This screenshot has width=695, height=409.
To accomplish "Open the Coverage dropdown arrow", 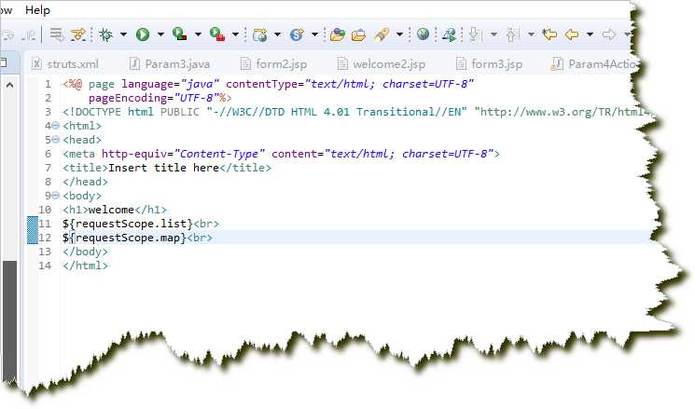I will click(198, 34).
